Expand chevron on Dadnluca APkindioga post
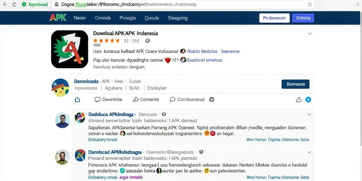This screenshot has height=181, width=362. 309,115
